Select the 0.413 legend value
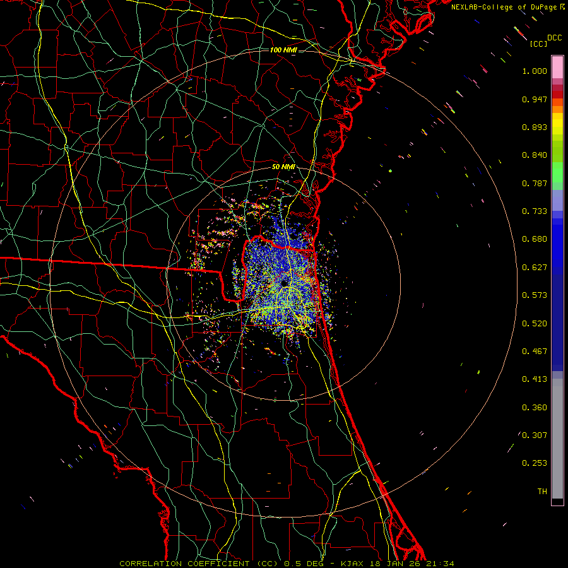 pos(535,379)
